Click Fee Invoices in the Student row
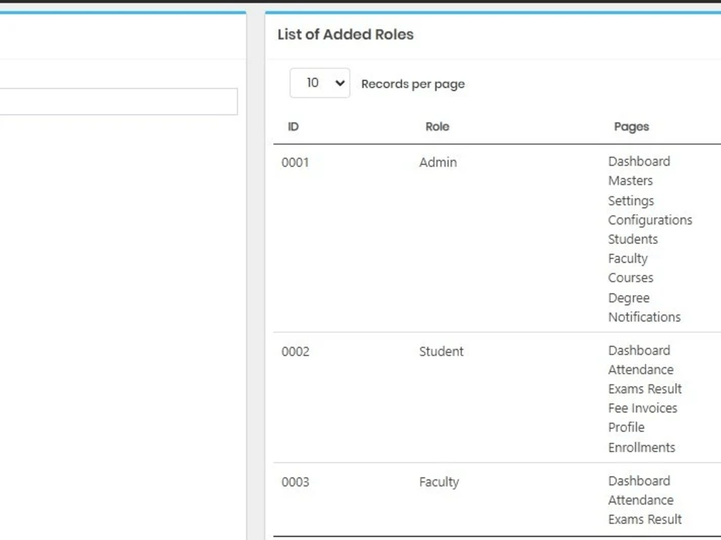The image size is (721, 540). point(643,408)
